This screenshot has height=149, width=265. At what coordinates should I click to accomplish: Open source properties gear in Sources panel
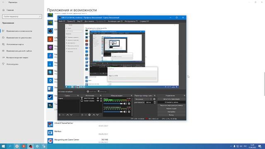point(89,115)
